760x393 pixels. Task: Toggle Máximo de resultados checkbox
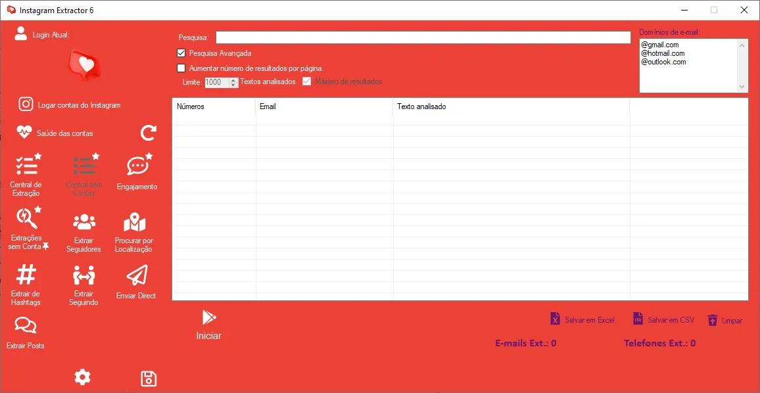[306, 81]
